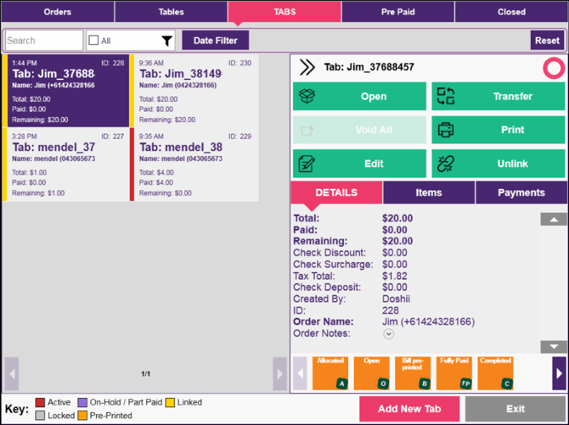
Task: Click the Exit button
Action: (x=515, y=409)
